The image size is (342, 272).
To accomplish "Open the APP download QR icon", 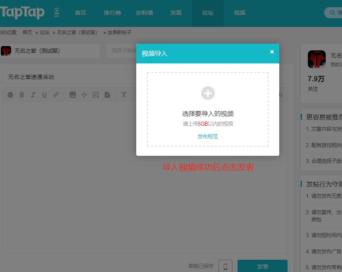I will click(x=56, y=12).
